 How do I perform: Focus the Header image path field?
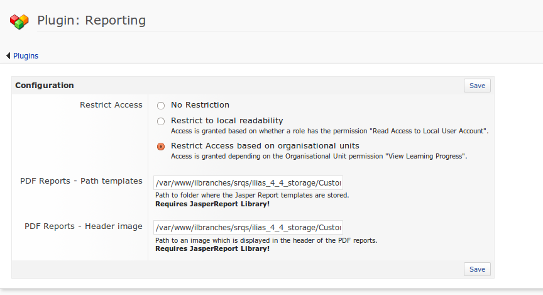pos(248,227)
